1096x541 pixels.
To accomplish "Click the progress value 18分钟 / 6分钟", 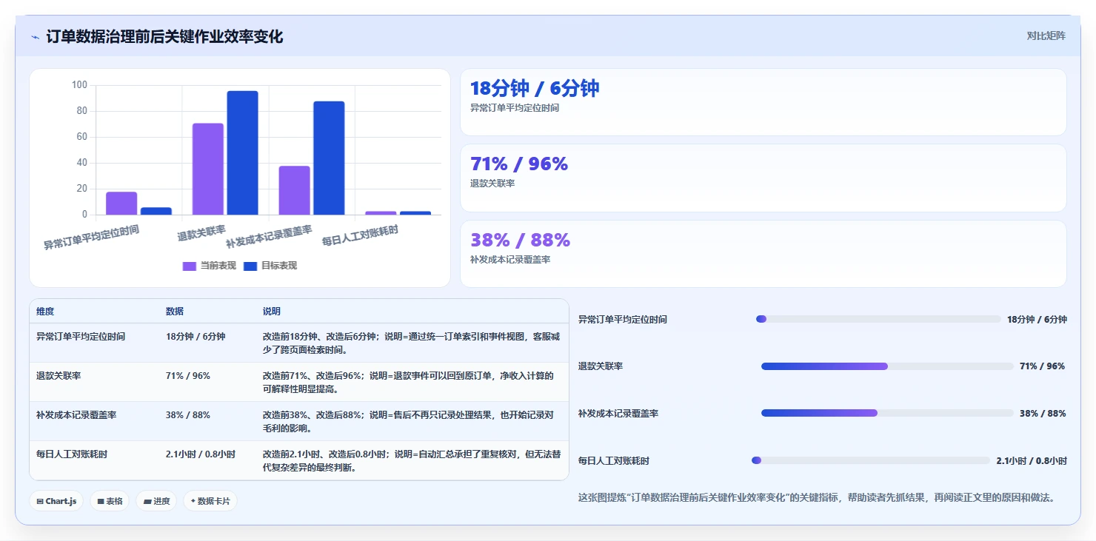I will coord(1037,320).
